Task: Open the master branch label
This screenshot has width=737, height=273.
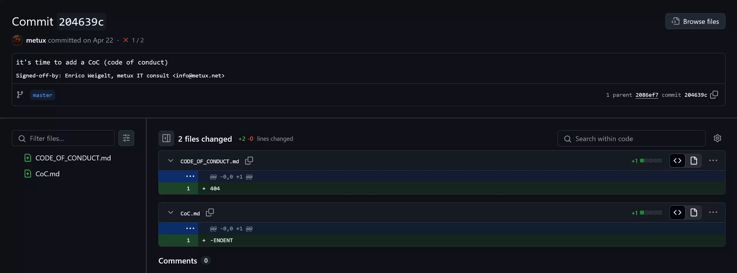Action: [x=42, y=95]
